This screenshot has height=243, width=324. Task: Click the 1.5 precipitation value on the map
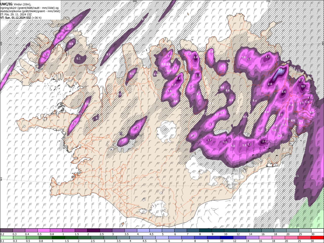click(244, 145)
